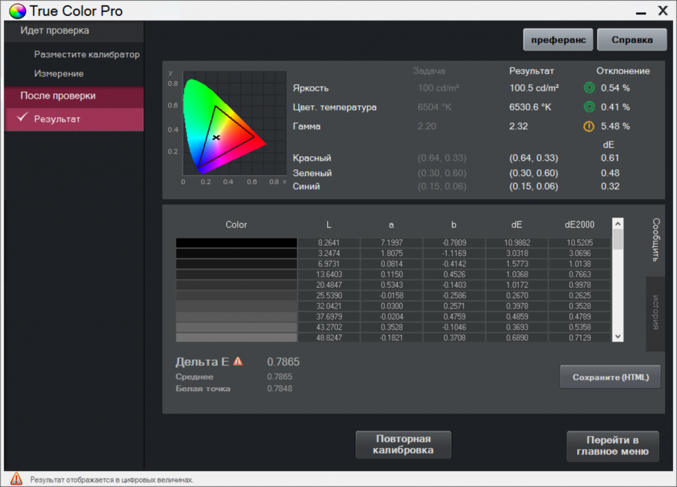This screenshot has height=487, width=677.
Task: Open the Разместите калибратор step
Action: tap(87, 54)
